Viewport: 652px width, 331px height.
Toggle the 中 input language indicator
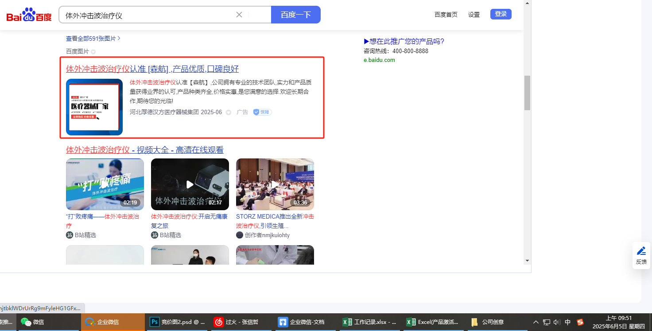click(568, 322)
